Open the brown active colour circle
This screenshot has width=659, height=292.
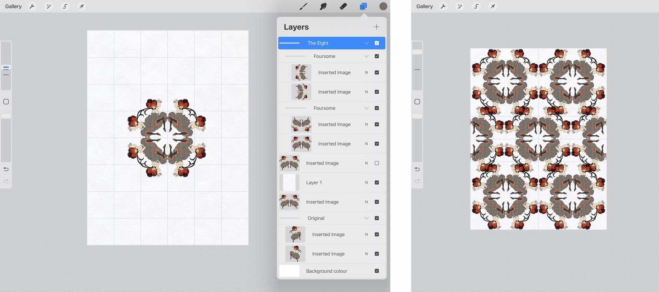(x=383, y=6)
